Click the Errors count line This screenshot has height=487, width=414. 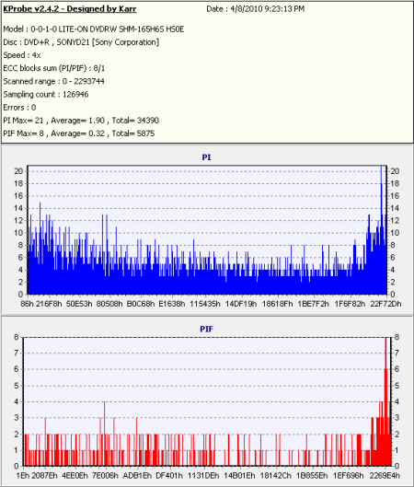(x=19, y=108)
